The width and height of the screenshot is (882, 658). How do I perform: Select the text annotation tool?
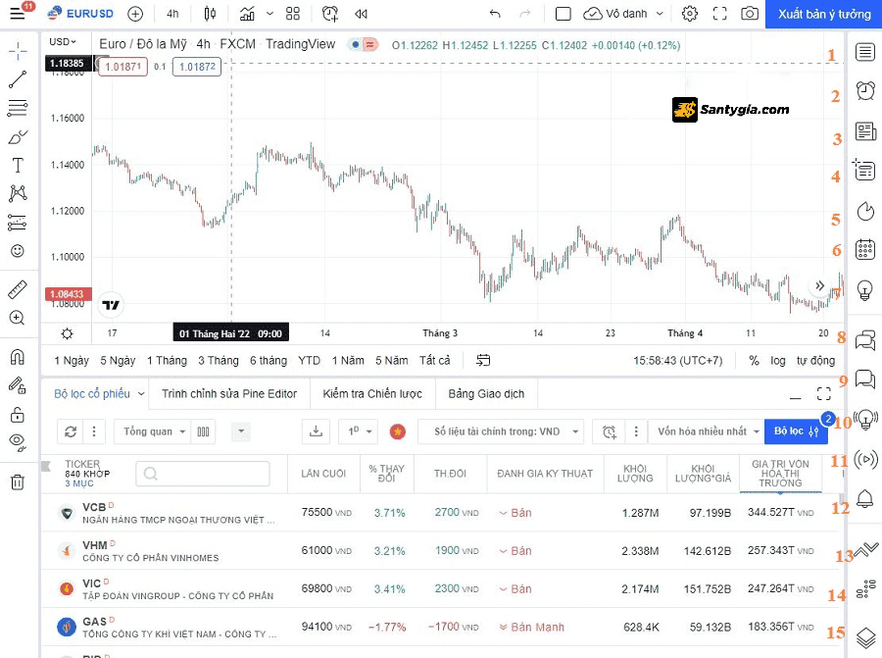[x=18, y=165]
